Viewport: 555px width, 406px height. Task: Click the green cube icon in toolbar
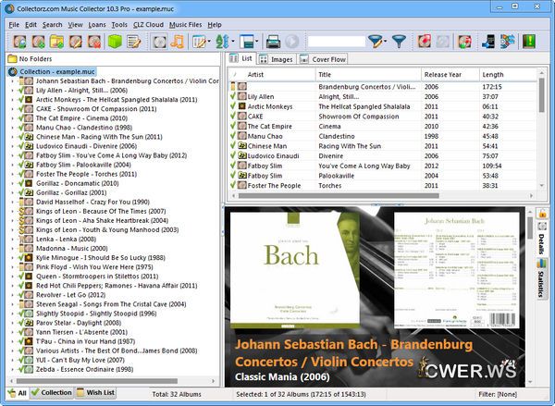pos(116,41)
